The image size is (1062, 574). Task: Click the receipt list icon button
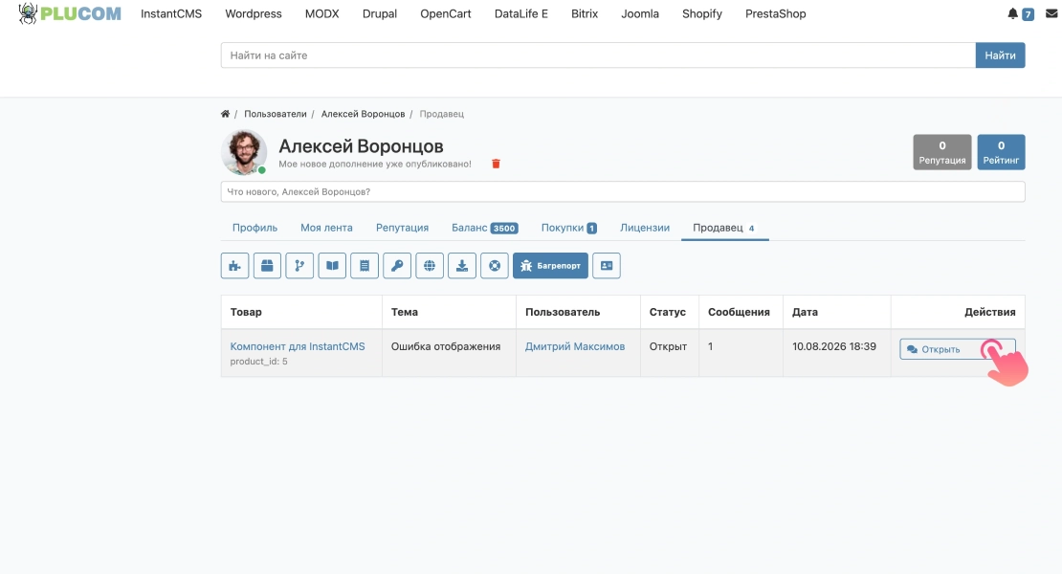click(x=365, y=265)
